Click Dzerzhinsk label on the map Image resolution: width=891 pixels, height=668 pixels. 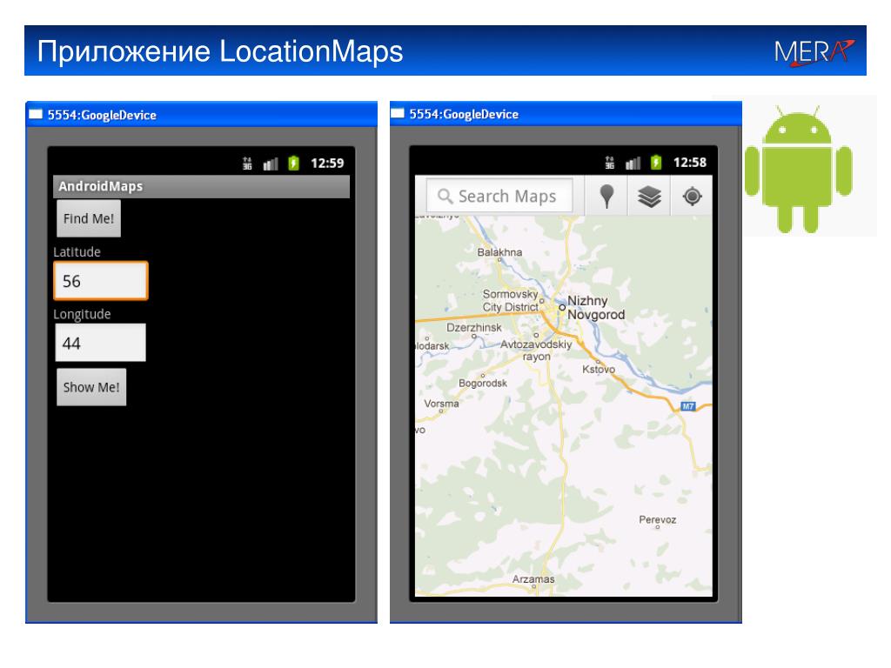(474, 328)
